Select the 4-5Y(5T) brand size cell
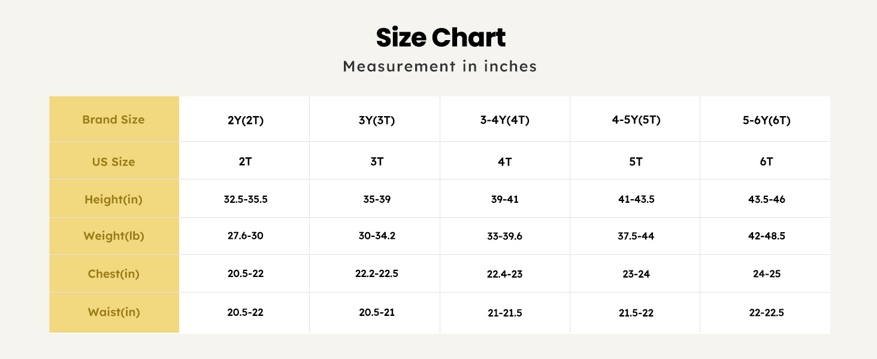 coord(636,120)
